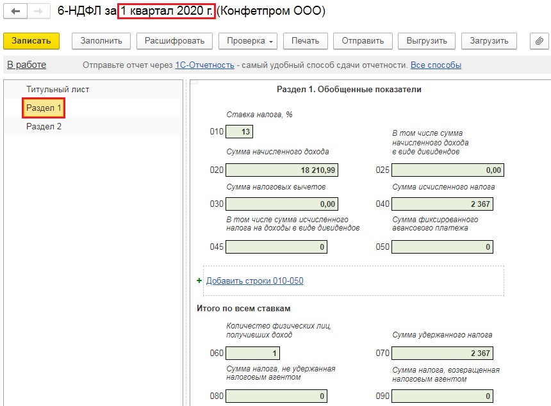Click field 060 number of individuals
Screen dimensions: 551x406
click(252, 353)
